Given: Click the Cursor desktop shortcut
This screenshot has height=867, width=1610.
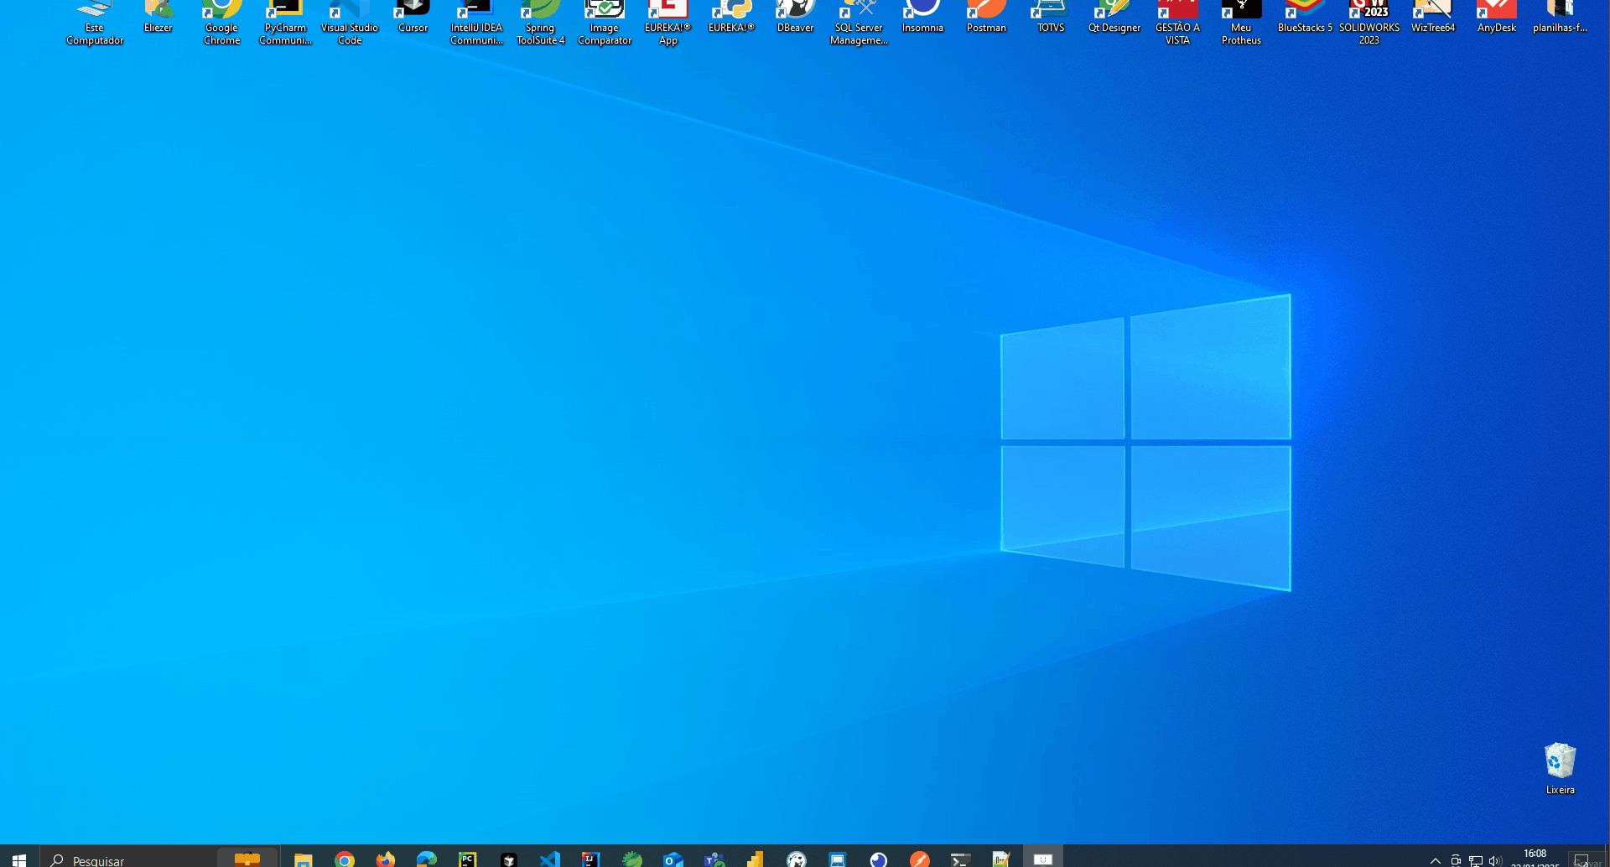Looking at the screenshot, I should pos(413,18).
